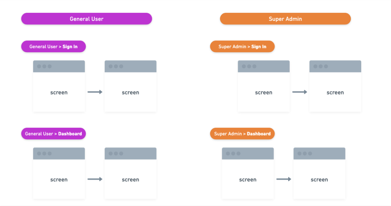The width and height of the screenshot is (391, 206).
Task: Select the Super Admin > Dashboard label
Action: pyautogui.click(x=242, y=134)
